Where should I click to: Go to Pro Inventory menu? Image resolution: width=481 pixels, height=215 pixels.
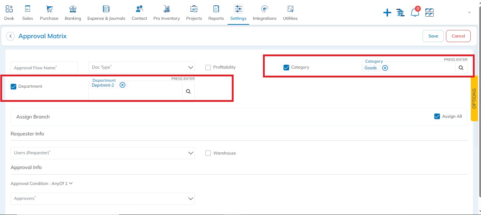(166, 13)
